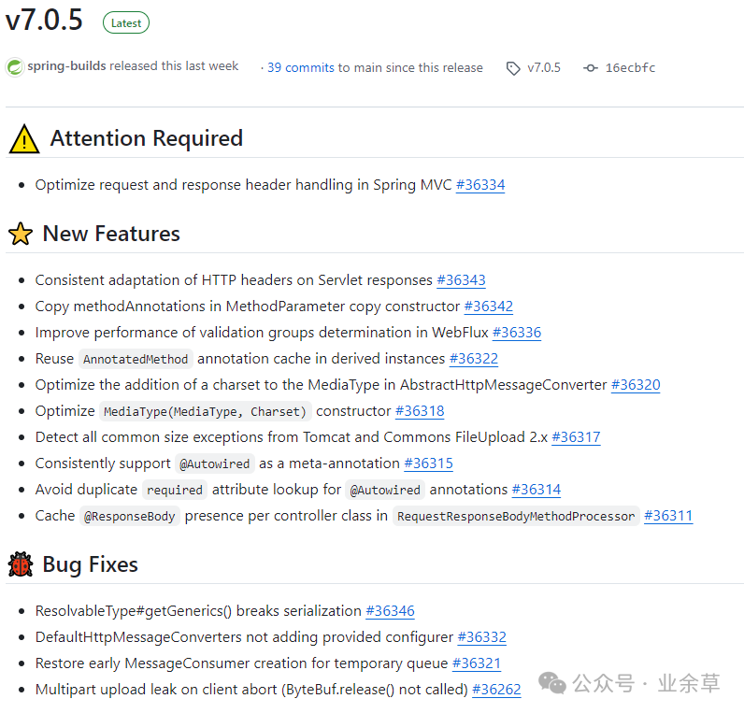Open issue #36346
This screenshot has height=713, width=744.
point(390,610)
